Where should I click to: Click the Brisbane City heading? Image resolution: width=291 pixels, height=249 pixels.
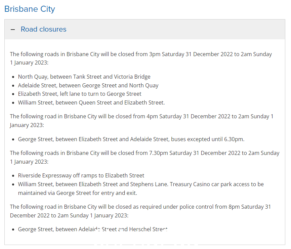(x=30, y=9)
